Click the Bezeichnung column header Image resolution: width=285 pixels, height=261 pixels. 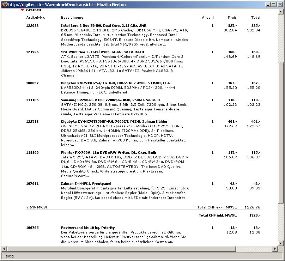tap(72, 18)
